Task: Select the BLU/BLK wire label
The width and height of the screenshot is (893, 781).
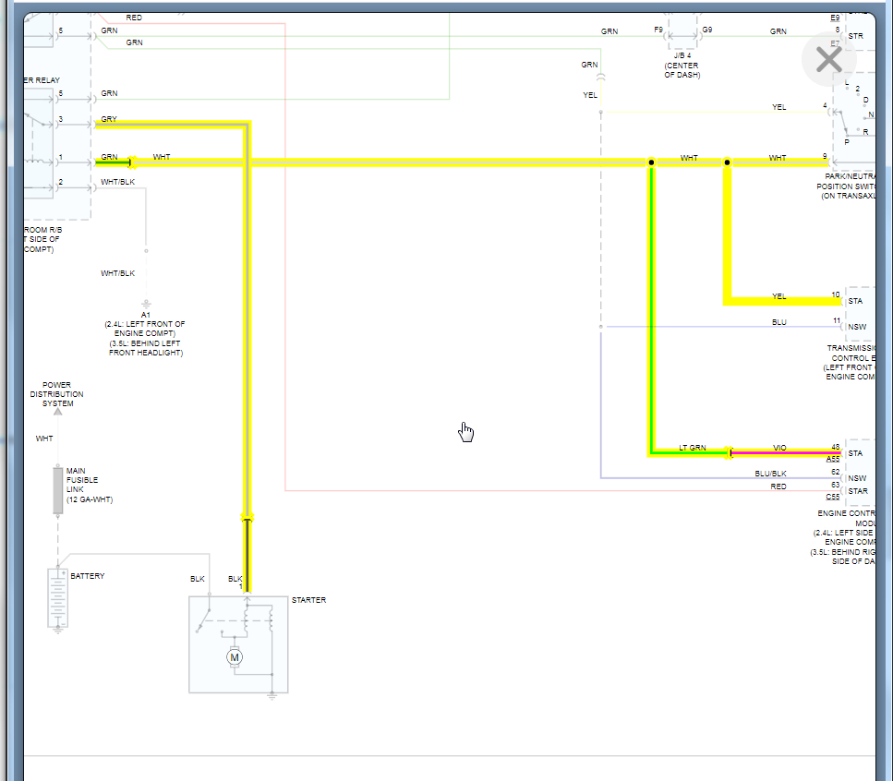Action: pyautogui.click(x=770, y=474)
